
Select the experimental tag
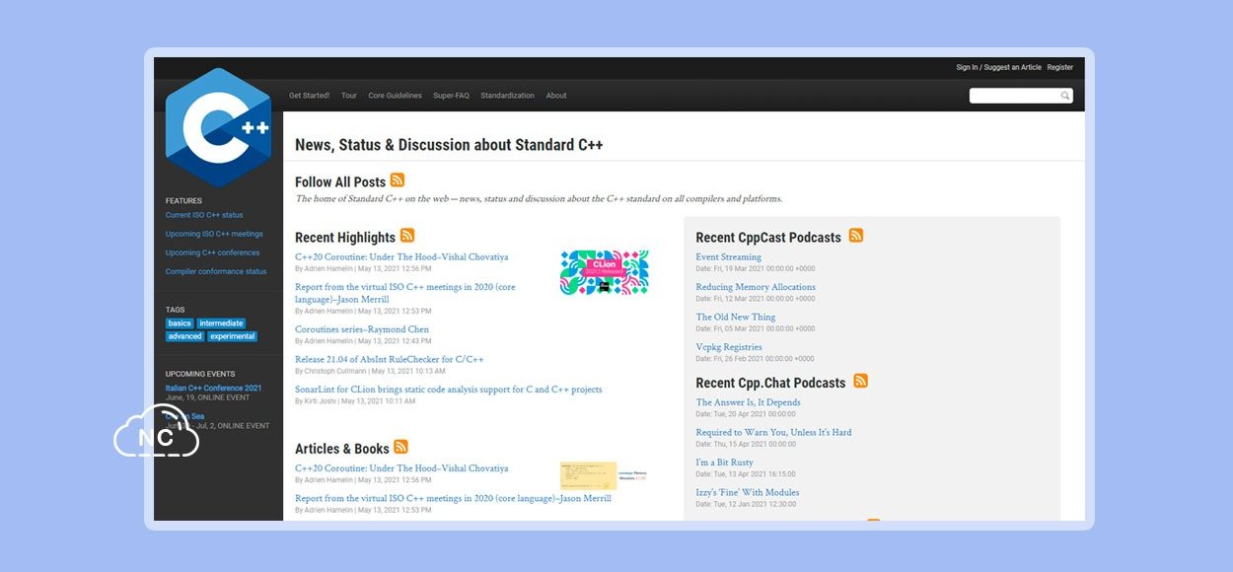click(233, 336)
